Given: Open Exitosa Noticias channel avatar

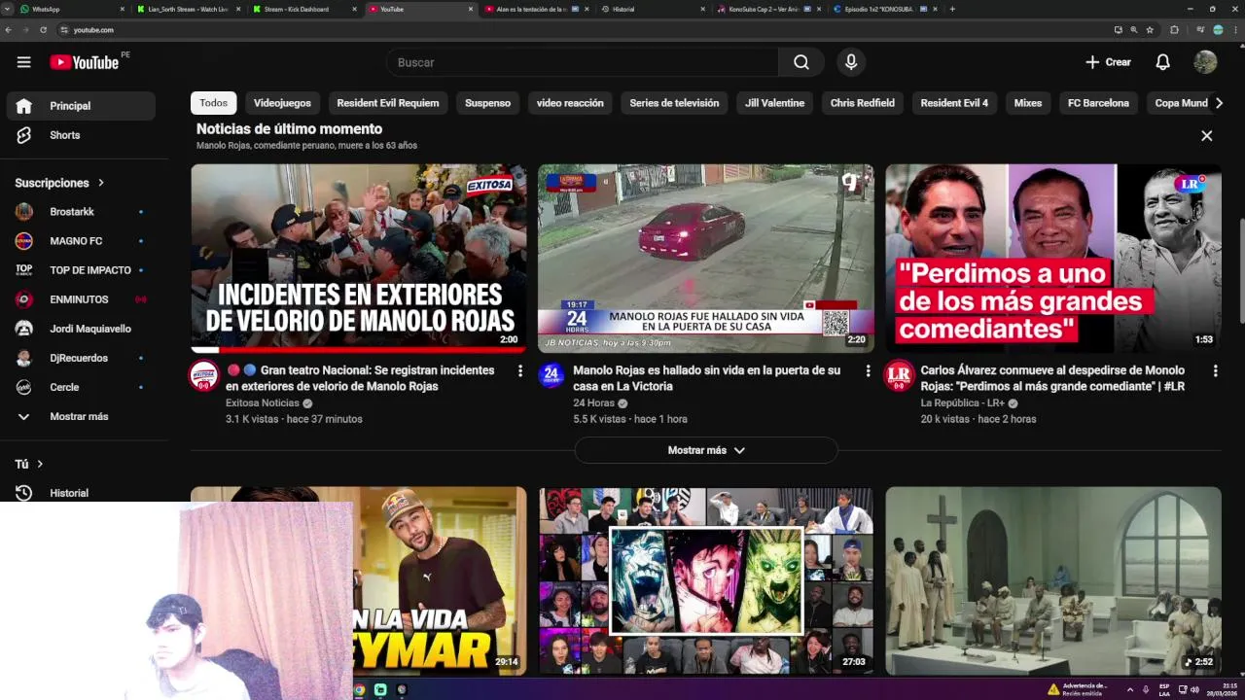Looking at the screenshot, I should click(203, 376).
